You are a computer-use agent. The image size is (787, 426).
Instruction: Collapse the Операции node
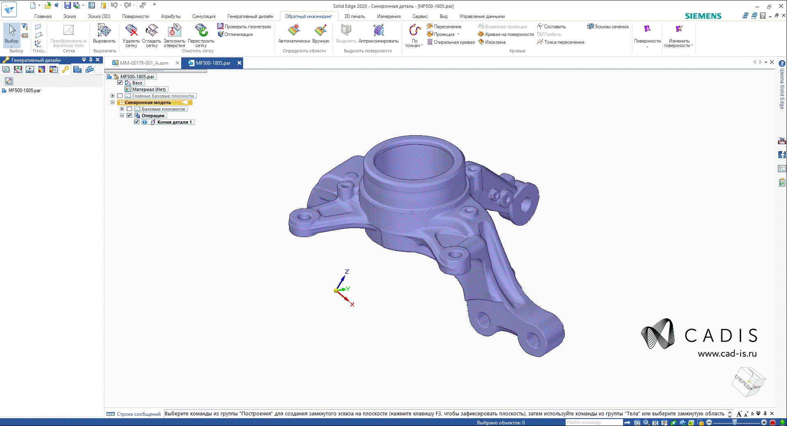(x=122, y=116)
